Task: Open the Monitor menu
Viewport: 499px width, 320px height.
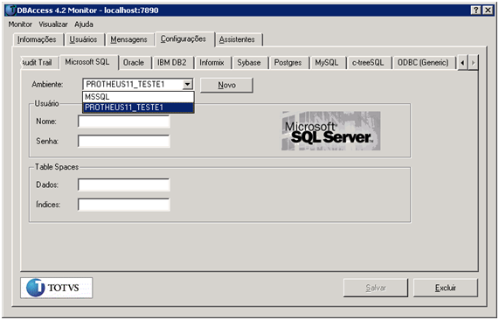Action: (x=20, y=24)
